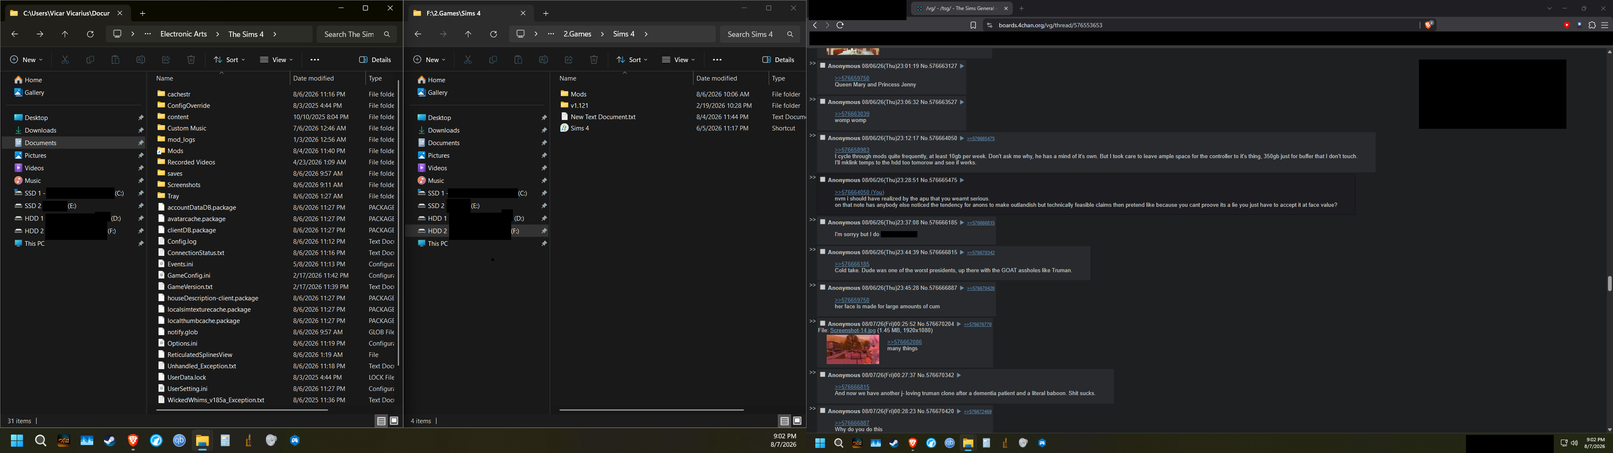
Task: Open the Sort dropdown in The Sims 4 Explorer window
Action: pos(229,60)
